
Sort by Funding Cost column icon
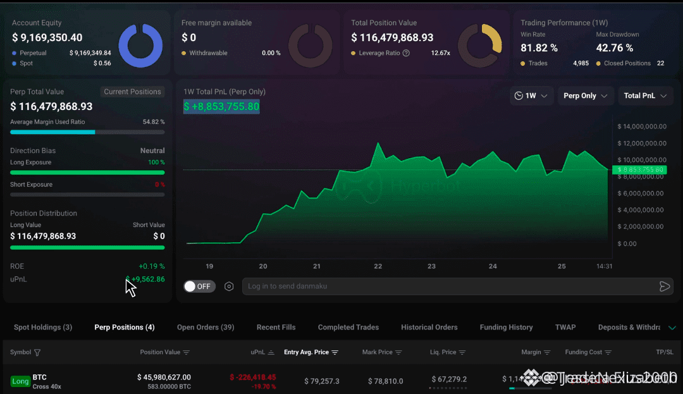608,352
